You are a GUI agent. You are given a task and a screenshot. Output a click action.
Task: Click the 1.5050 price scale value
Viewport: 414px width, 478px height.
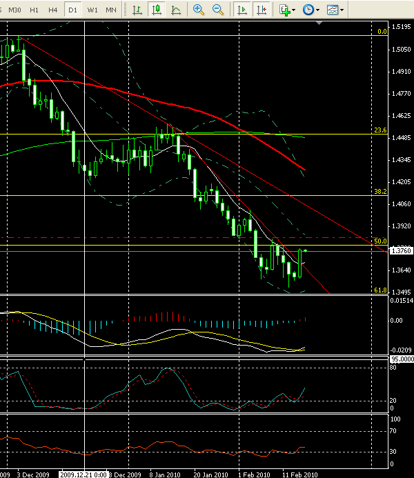click(x=401, y=50)
